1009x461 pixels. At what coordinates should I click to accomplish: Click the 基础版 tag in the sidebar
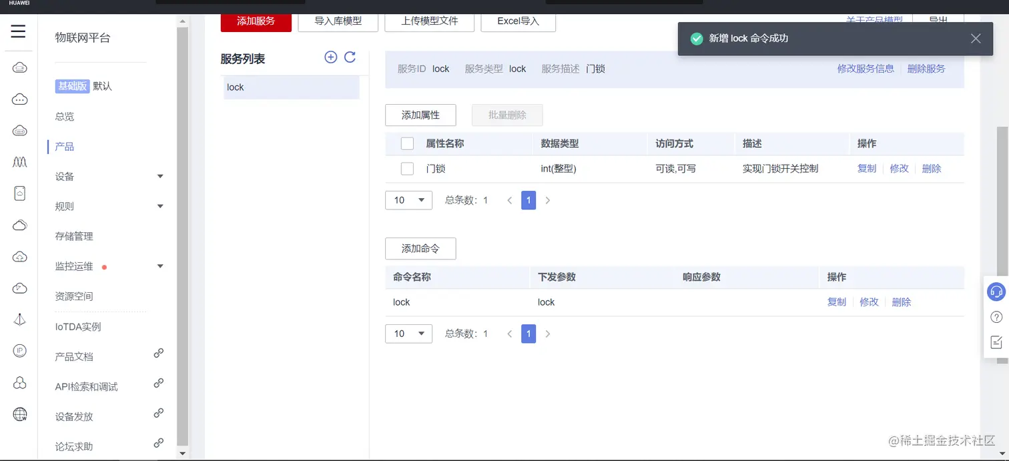pos(73,86)
